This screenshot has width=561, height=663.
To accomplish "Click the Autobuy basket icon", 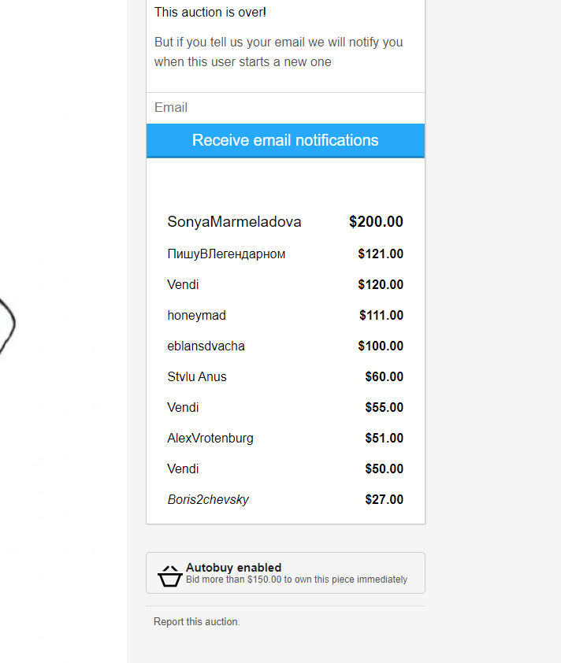I will pyautogui.click(x=169, y=576).
